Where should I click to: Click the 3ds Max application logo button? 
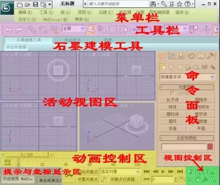(7, 8)
